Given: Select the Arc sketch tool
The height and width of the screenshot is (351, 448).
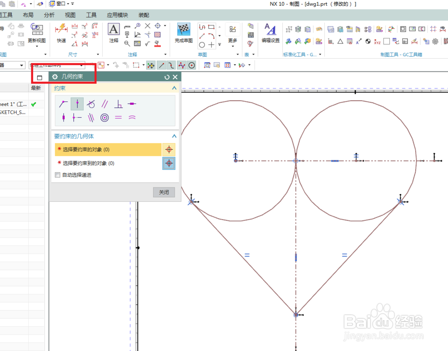Looking at the screenshot, I should click(211, 36).
